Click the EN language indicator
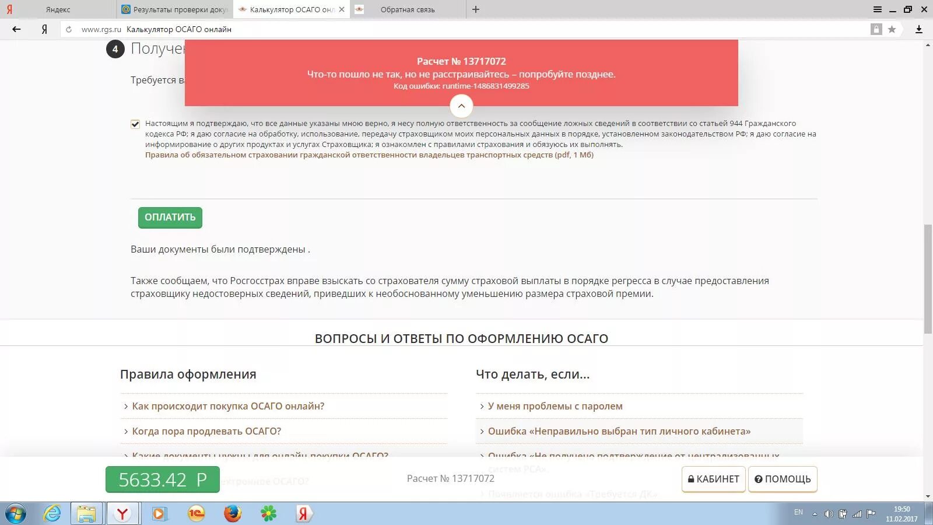The width and height of the screenshot is (933, 525). pyautogui.click(x=798, y=512)
